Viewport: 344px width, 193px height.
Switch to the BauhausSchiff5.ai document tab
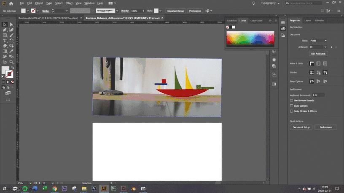click(x=48, y=18)
